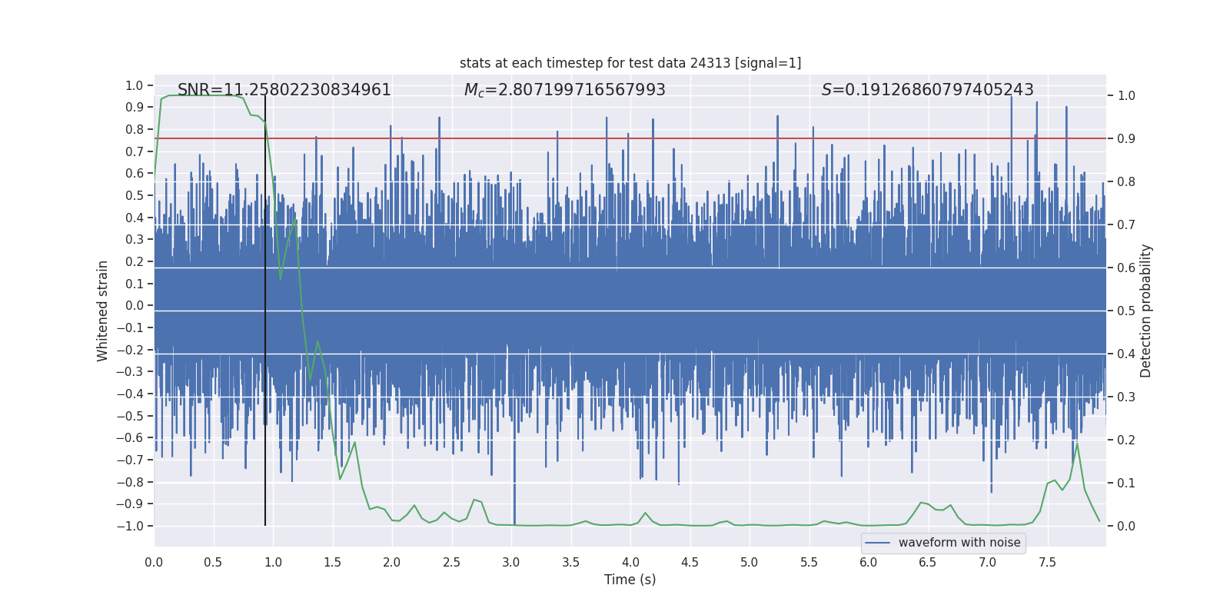Select the −0.2 strain tick label
The image size is (1230, 615).
tap(130, 350)
